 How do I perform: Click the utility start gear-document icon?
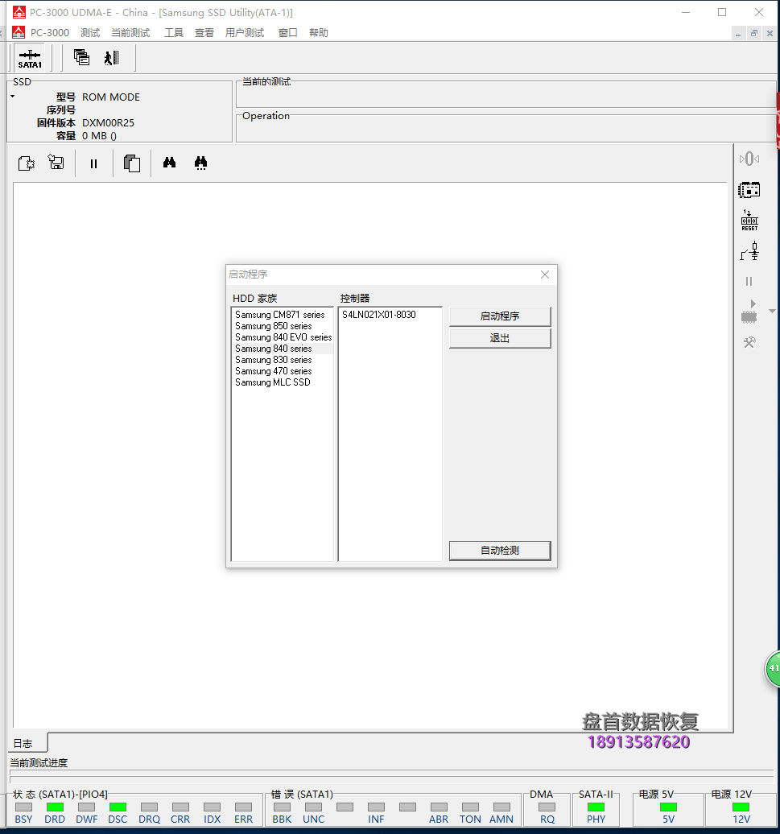pos(26,163)
